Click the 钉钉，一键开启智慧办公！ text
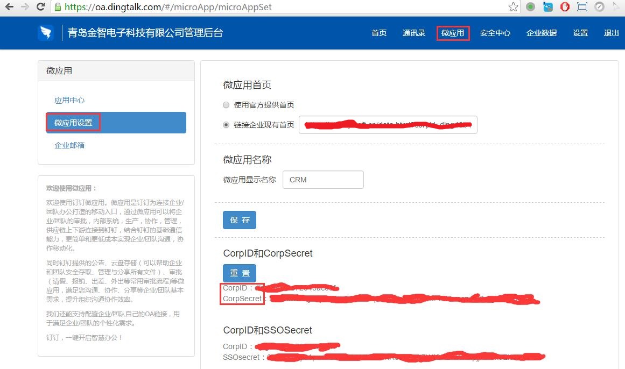625x369 pixels. pyautogui.click(x=84, y=337)
